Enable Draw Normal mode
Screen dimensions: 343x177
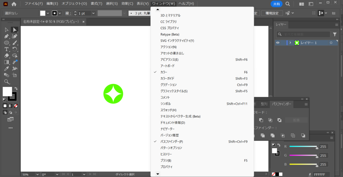[x=5, y=112]
